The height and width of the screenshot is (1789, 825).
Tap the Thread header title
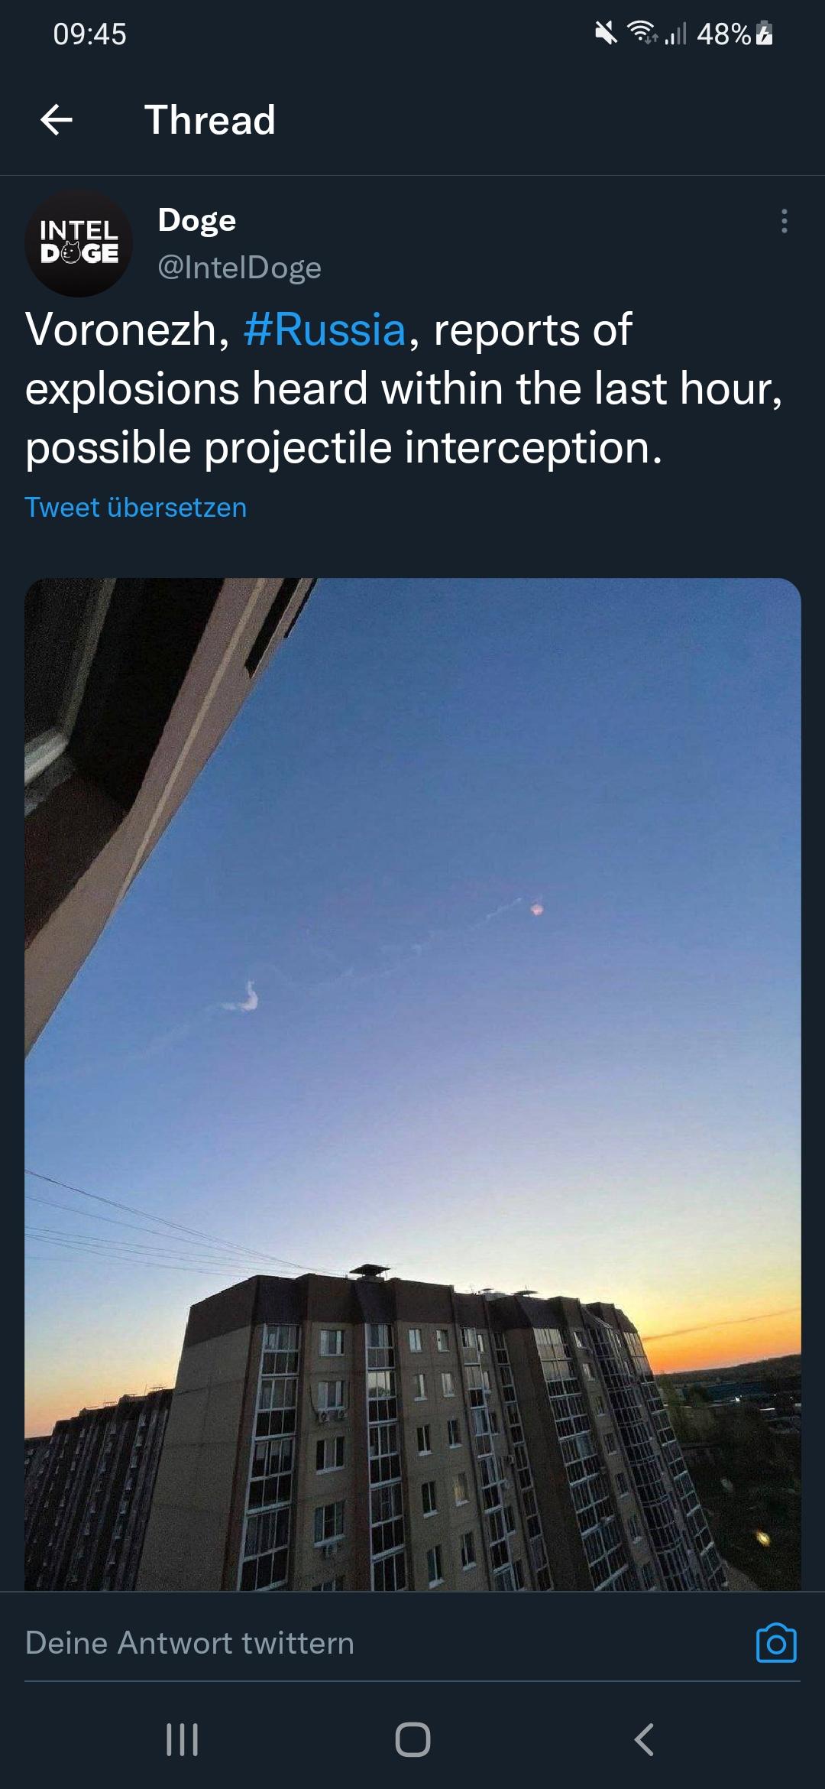tap(210, 120)
